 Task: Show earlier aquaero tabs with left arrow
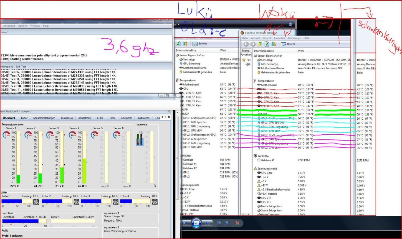pos(162,117)
